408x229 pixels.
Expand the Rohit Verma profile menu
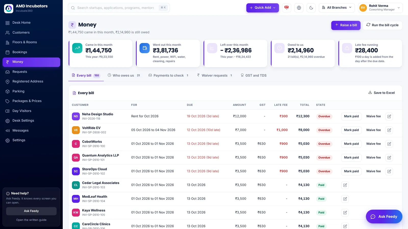click(380, 8)
